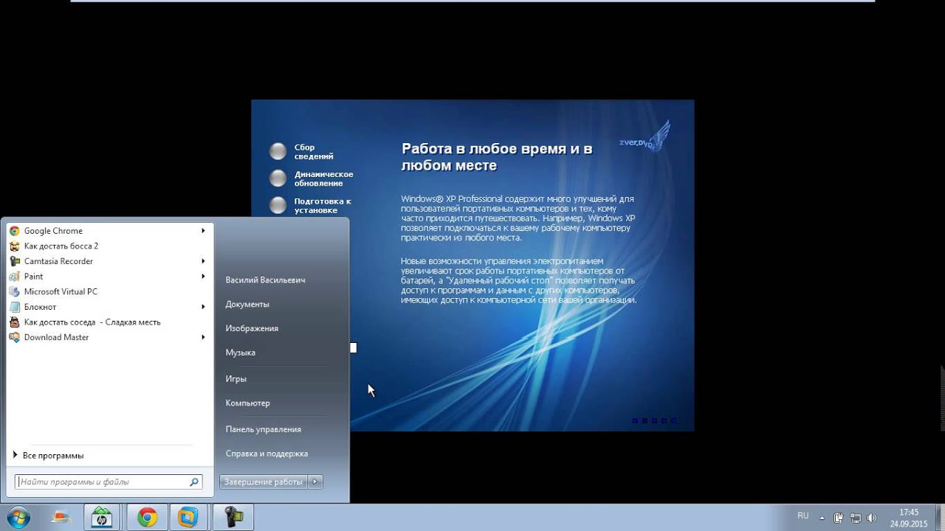Open Camtasia Recorder entry

(x=109, y=261)
